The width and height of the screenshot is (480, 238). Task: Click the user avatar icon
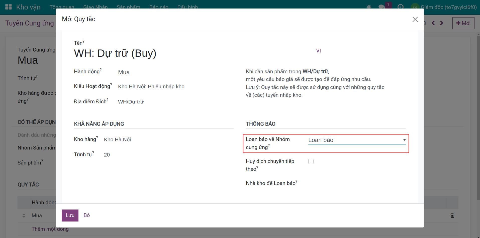(415, 7)
